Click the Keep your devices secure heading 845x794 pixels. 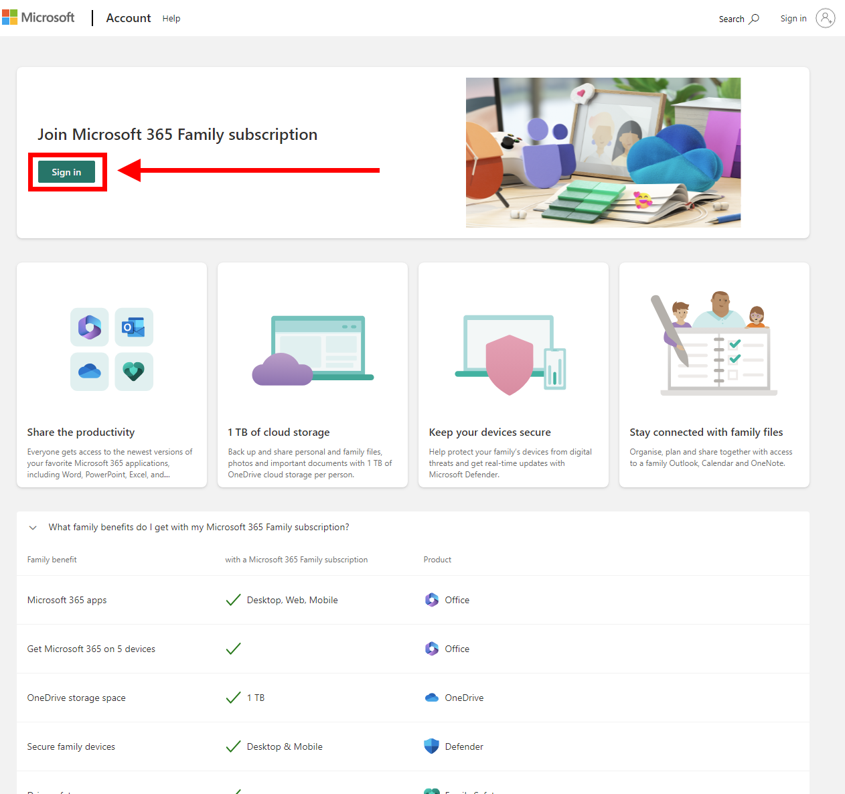(x=490, y=432)
